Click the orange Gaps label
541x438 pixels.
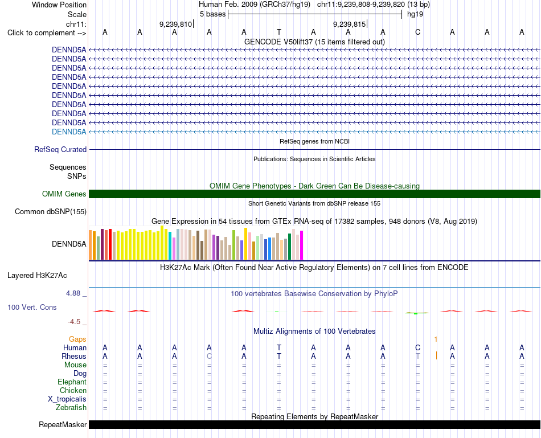[77, 339]
